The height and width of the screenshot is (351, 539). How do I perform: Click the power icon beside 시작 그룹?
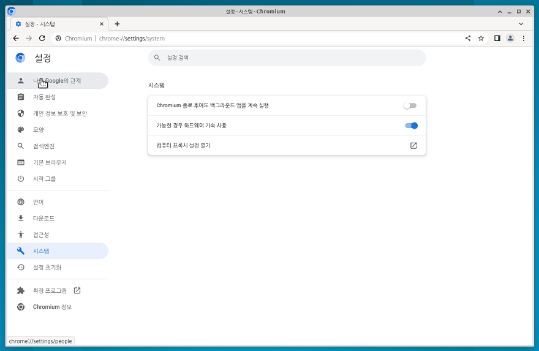pos(21,179)
